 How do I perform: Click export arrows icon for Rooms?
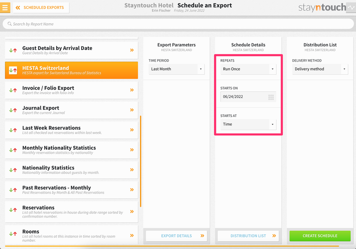coord(13,234)
